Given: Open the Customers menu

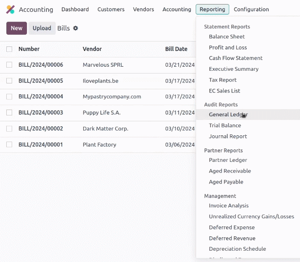Looking at the screenshot, I should (111, 9).
